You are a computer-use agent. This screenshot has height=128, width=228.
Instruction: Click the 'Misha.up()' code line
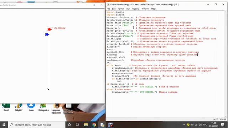(x=113, y=28)
